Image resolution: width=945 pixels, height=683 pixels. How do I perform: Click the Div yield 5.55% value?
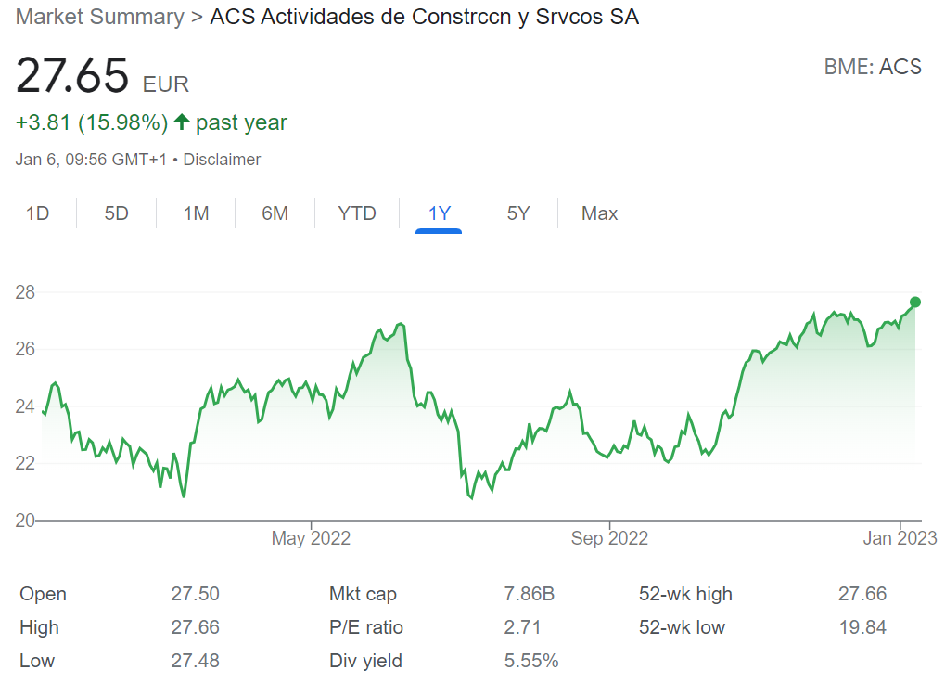pyautogui.click(x=531, y=661)
